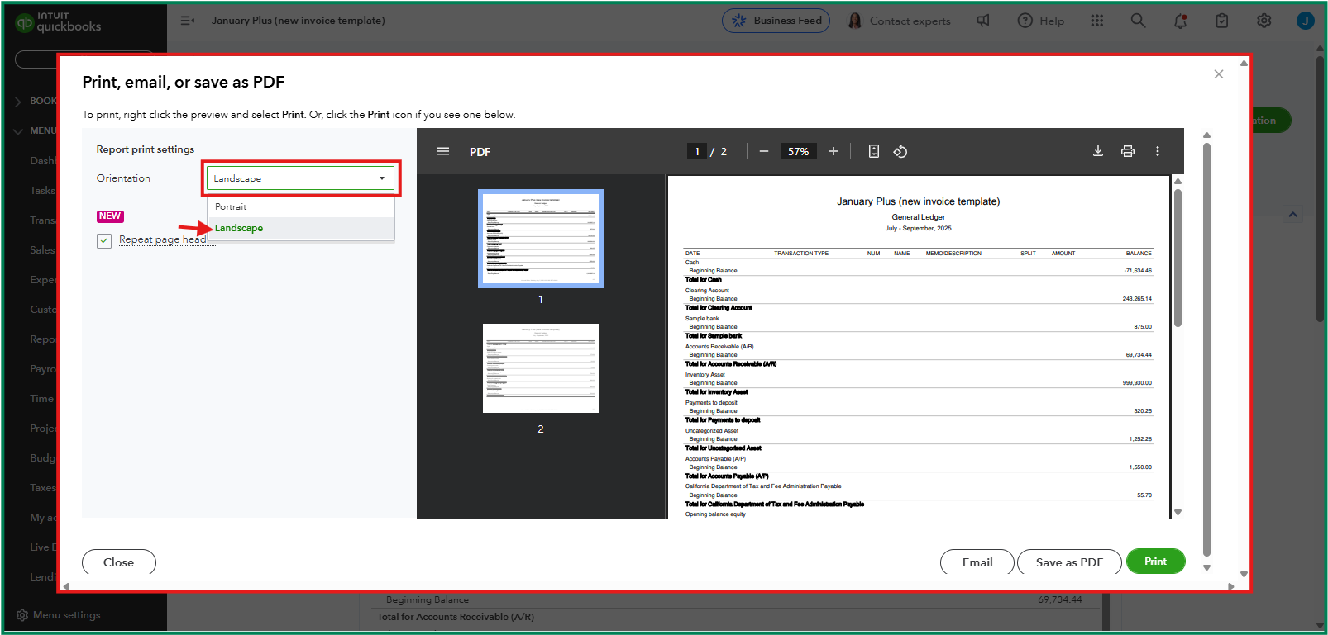Zoom in the PDF preview
1328x635 pixels.
[834, 151]
